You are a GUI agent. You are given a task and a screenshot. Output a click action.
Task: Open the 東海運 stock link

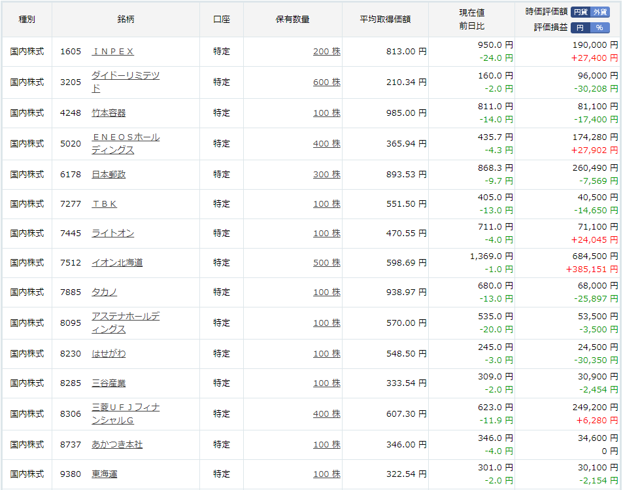104,474
